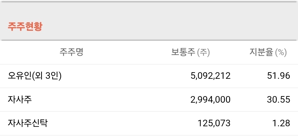This screenshot has width=298, height=140.
Task: Tap the (주) unit label
Action: tap(204, 52)
